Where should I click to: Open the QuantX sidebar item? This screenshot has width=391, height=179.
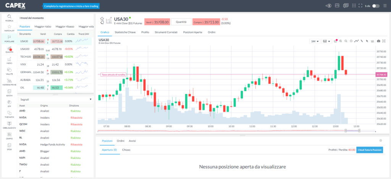pos(9,50)
